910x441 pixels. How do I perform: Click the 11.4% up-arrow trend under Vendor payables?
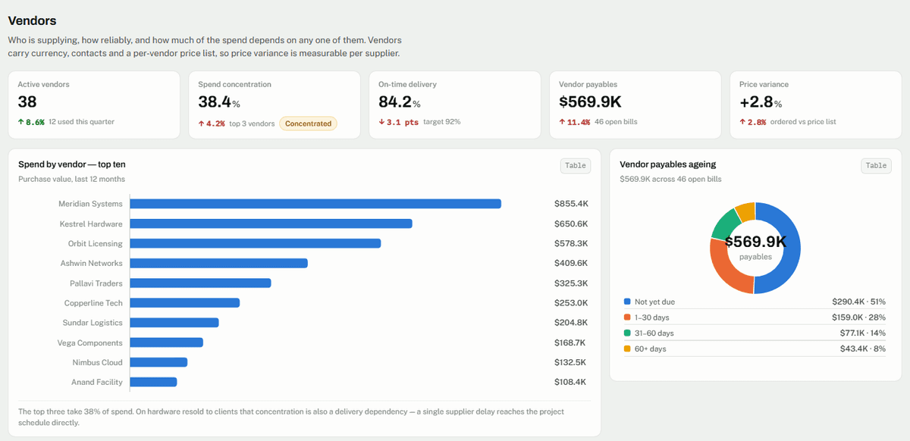575,122
